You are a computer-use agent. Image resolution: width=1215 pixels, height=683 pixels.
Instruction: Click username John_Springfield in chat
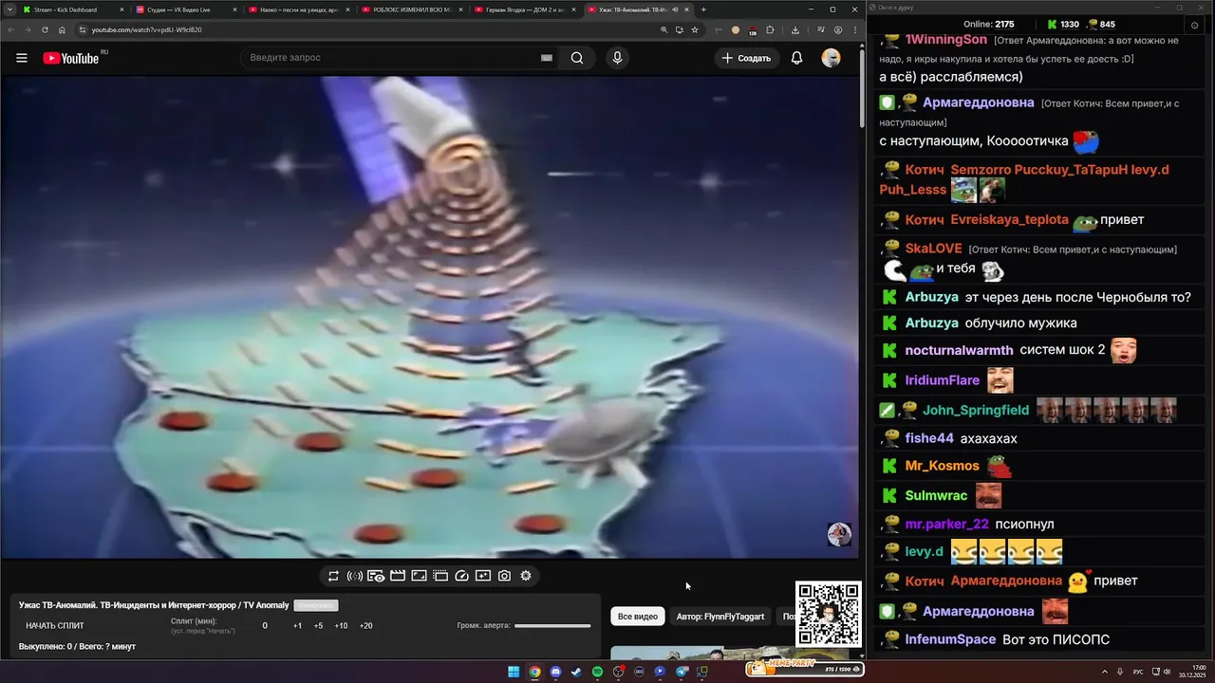coord(976,411)
